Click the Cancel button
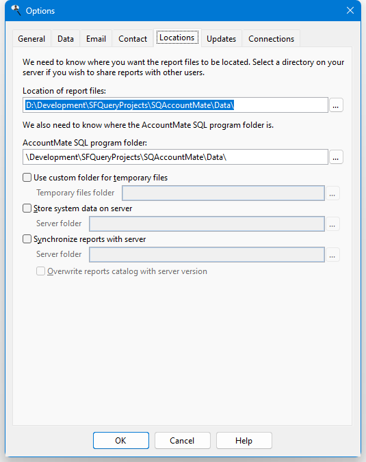The image size is (366, 462). 182,441
